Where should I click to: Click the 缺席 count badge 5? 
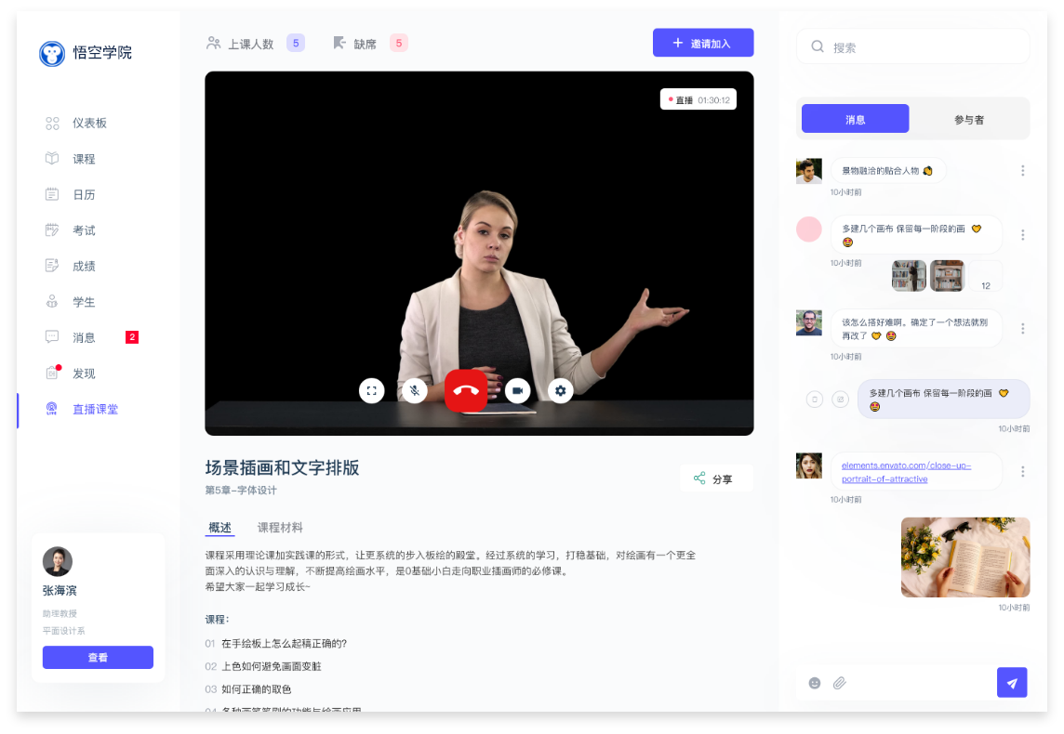398,43
